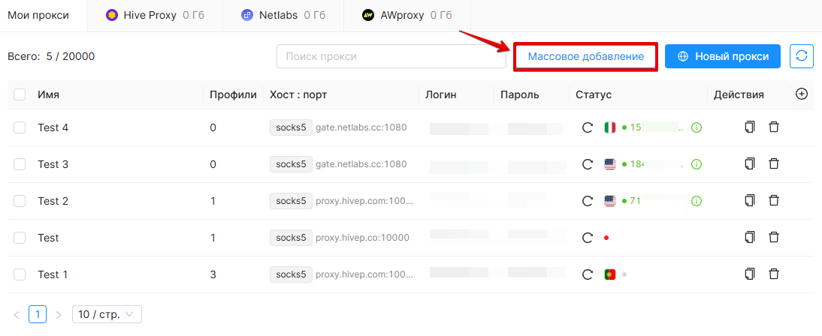Delete the Test 3 proxy
The height and width of the screenshot is (336, 822).
click(773, 163)
